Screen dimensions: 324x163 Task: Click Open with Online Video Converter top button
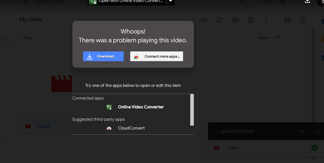tap(127, 2)
